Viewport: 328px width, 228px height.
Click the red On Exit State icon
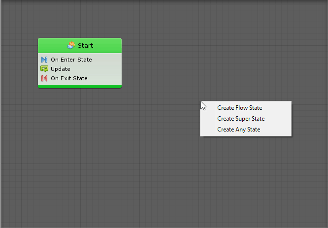tap(44, 78)
